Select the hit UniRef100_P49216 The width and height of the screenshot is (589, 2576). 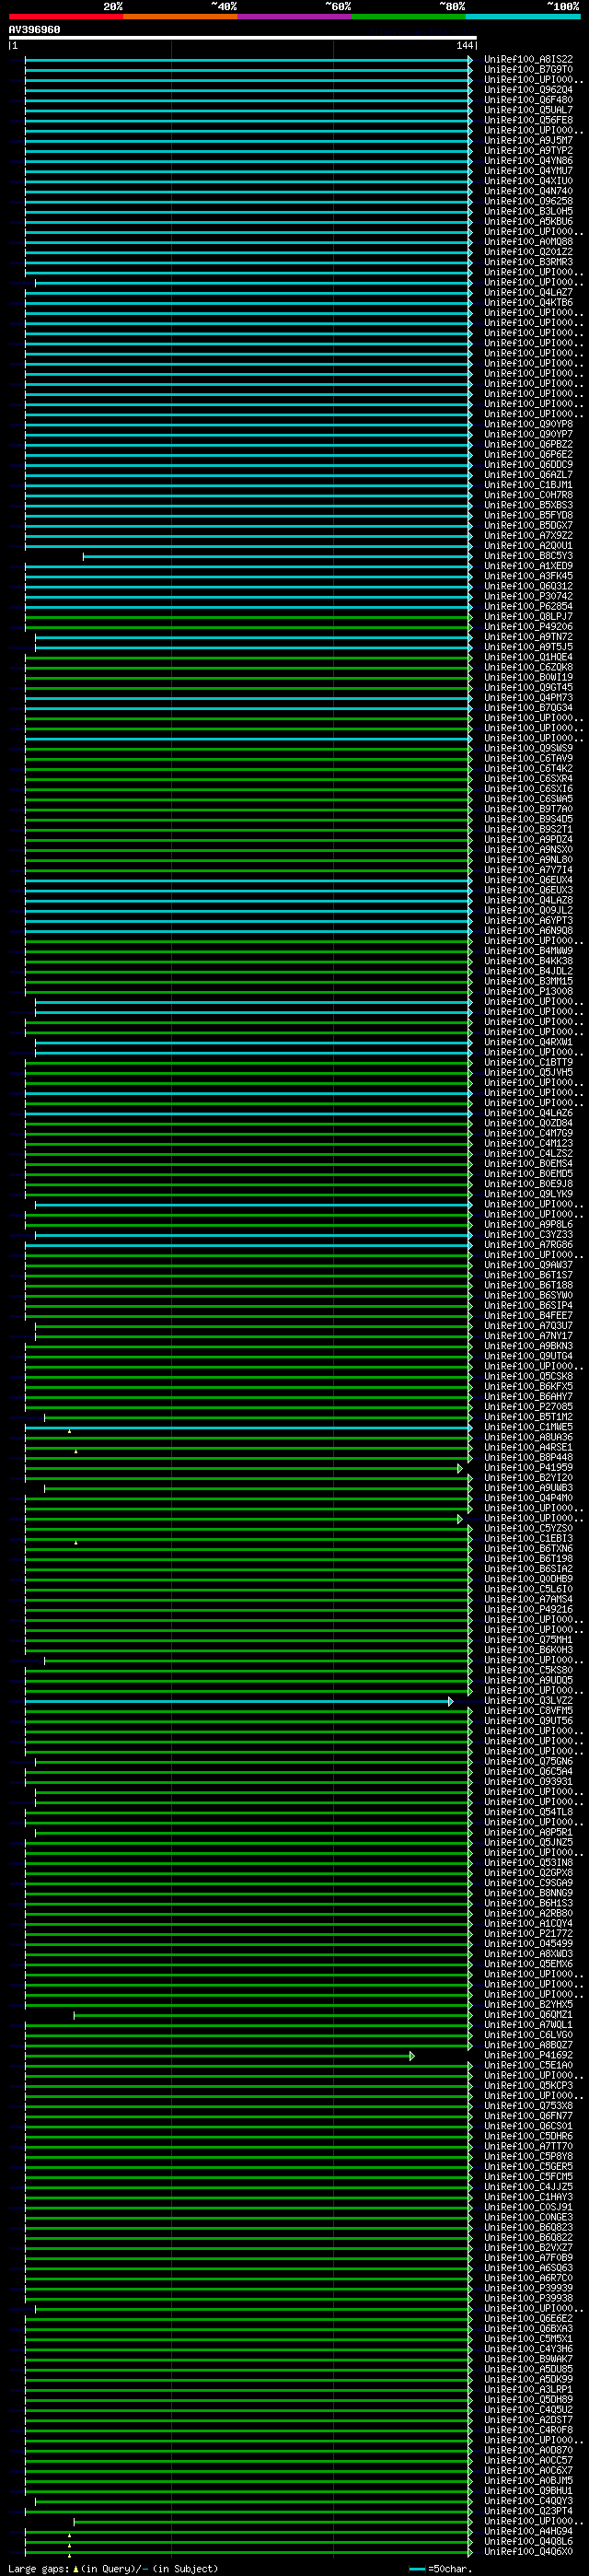point(529,1609)
